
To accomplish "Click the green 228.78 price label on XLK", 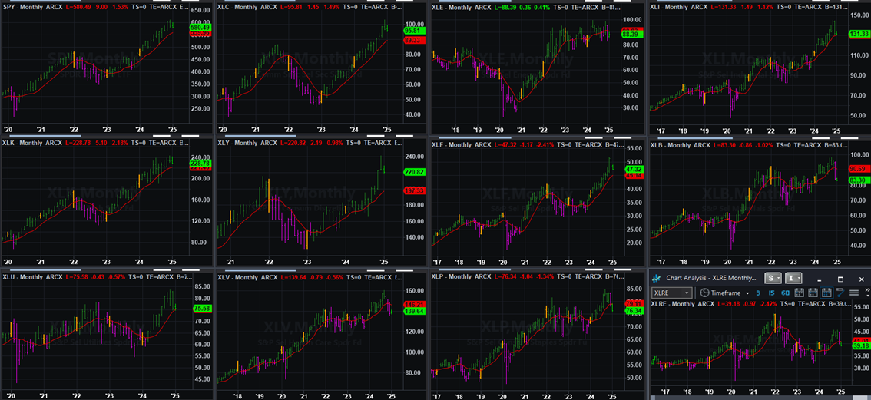I will [200, 164].
